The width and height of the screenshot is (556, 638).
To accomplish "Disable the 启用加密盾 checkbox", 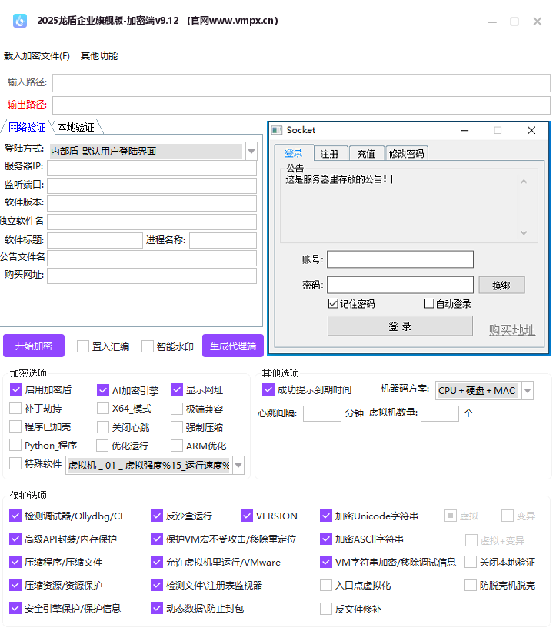I will [x=15, y=389].
